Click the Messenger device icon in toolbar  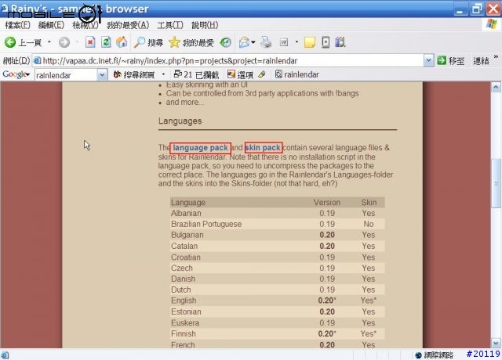(x=326, y=42)
